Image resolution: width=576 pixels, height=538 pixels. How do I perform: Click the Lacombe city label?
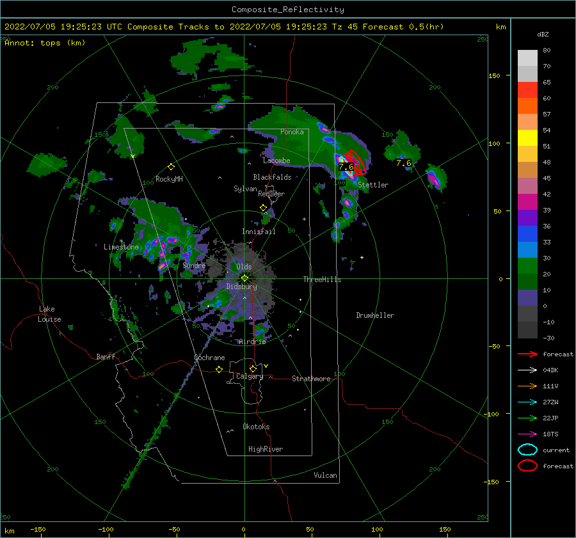click(x=276, y=161)
